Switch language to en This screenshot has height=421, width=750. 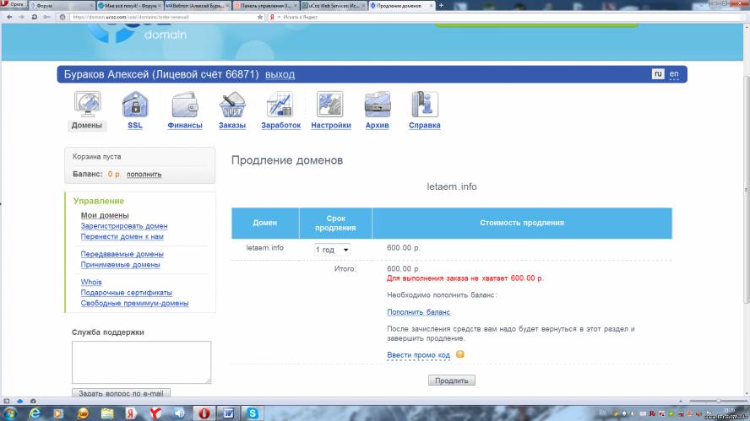click(674, 74)
